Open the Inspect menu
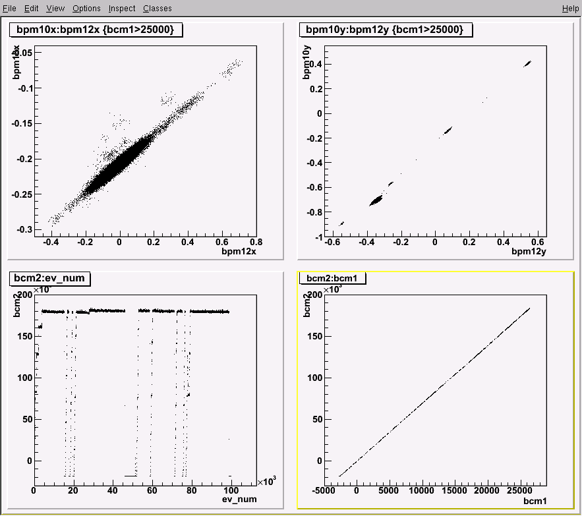The image size is (582, 516). coord(122,8)
